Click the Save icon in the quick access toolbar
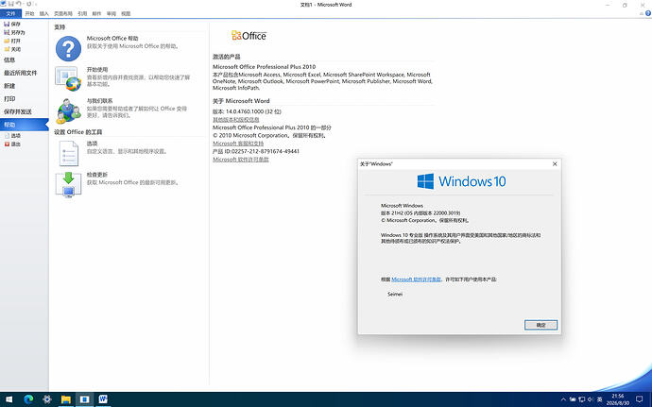 10,4
